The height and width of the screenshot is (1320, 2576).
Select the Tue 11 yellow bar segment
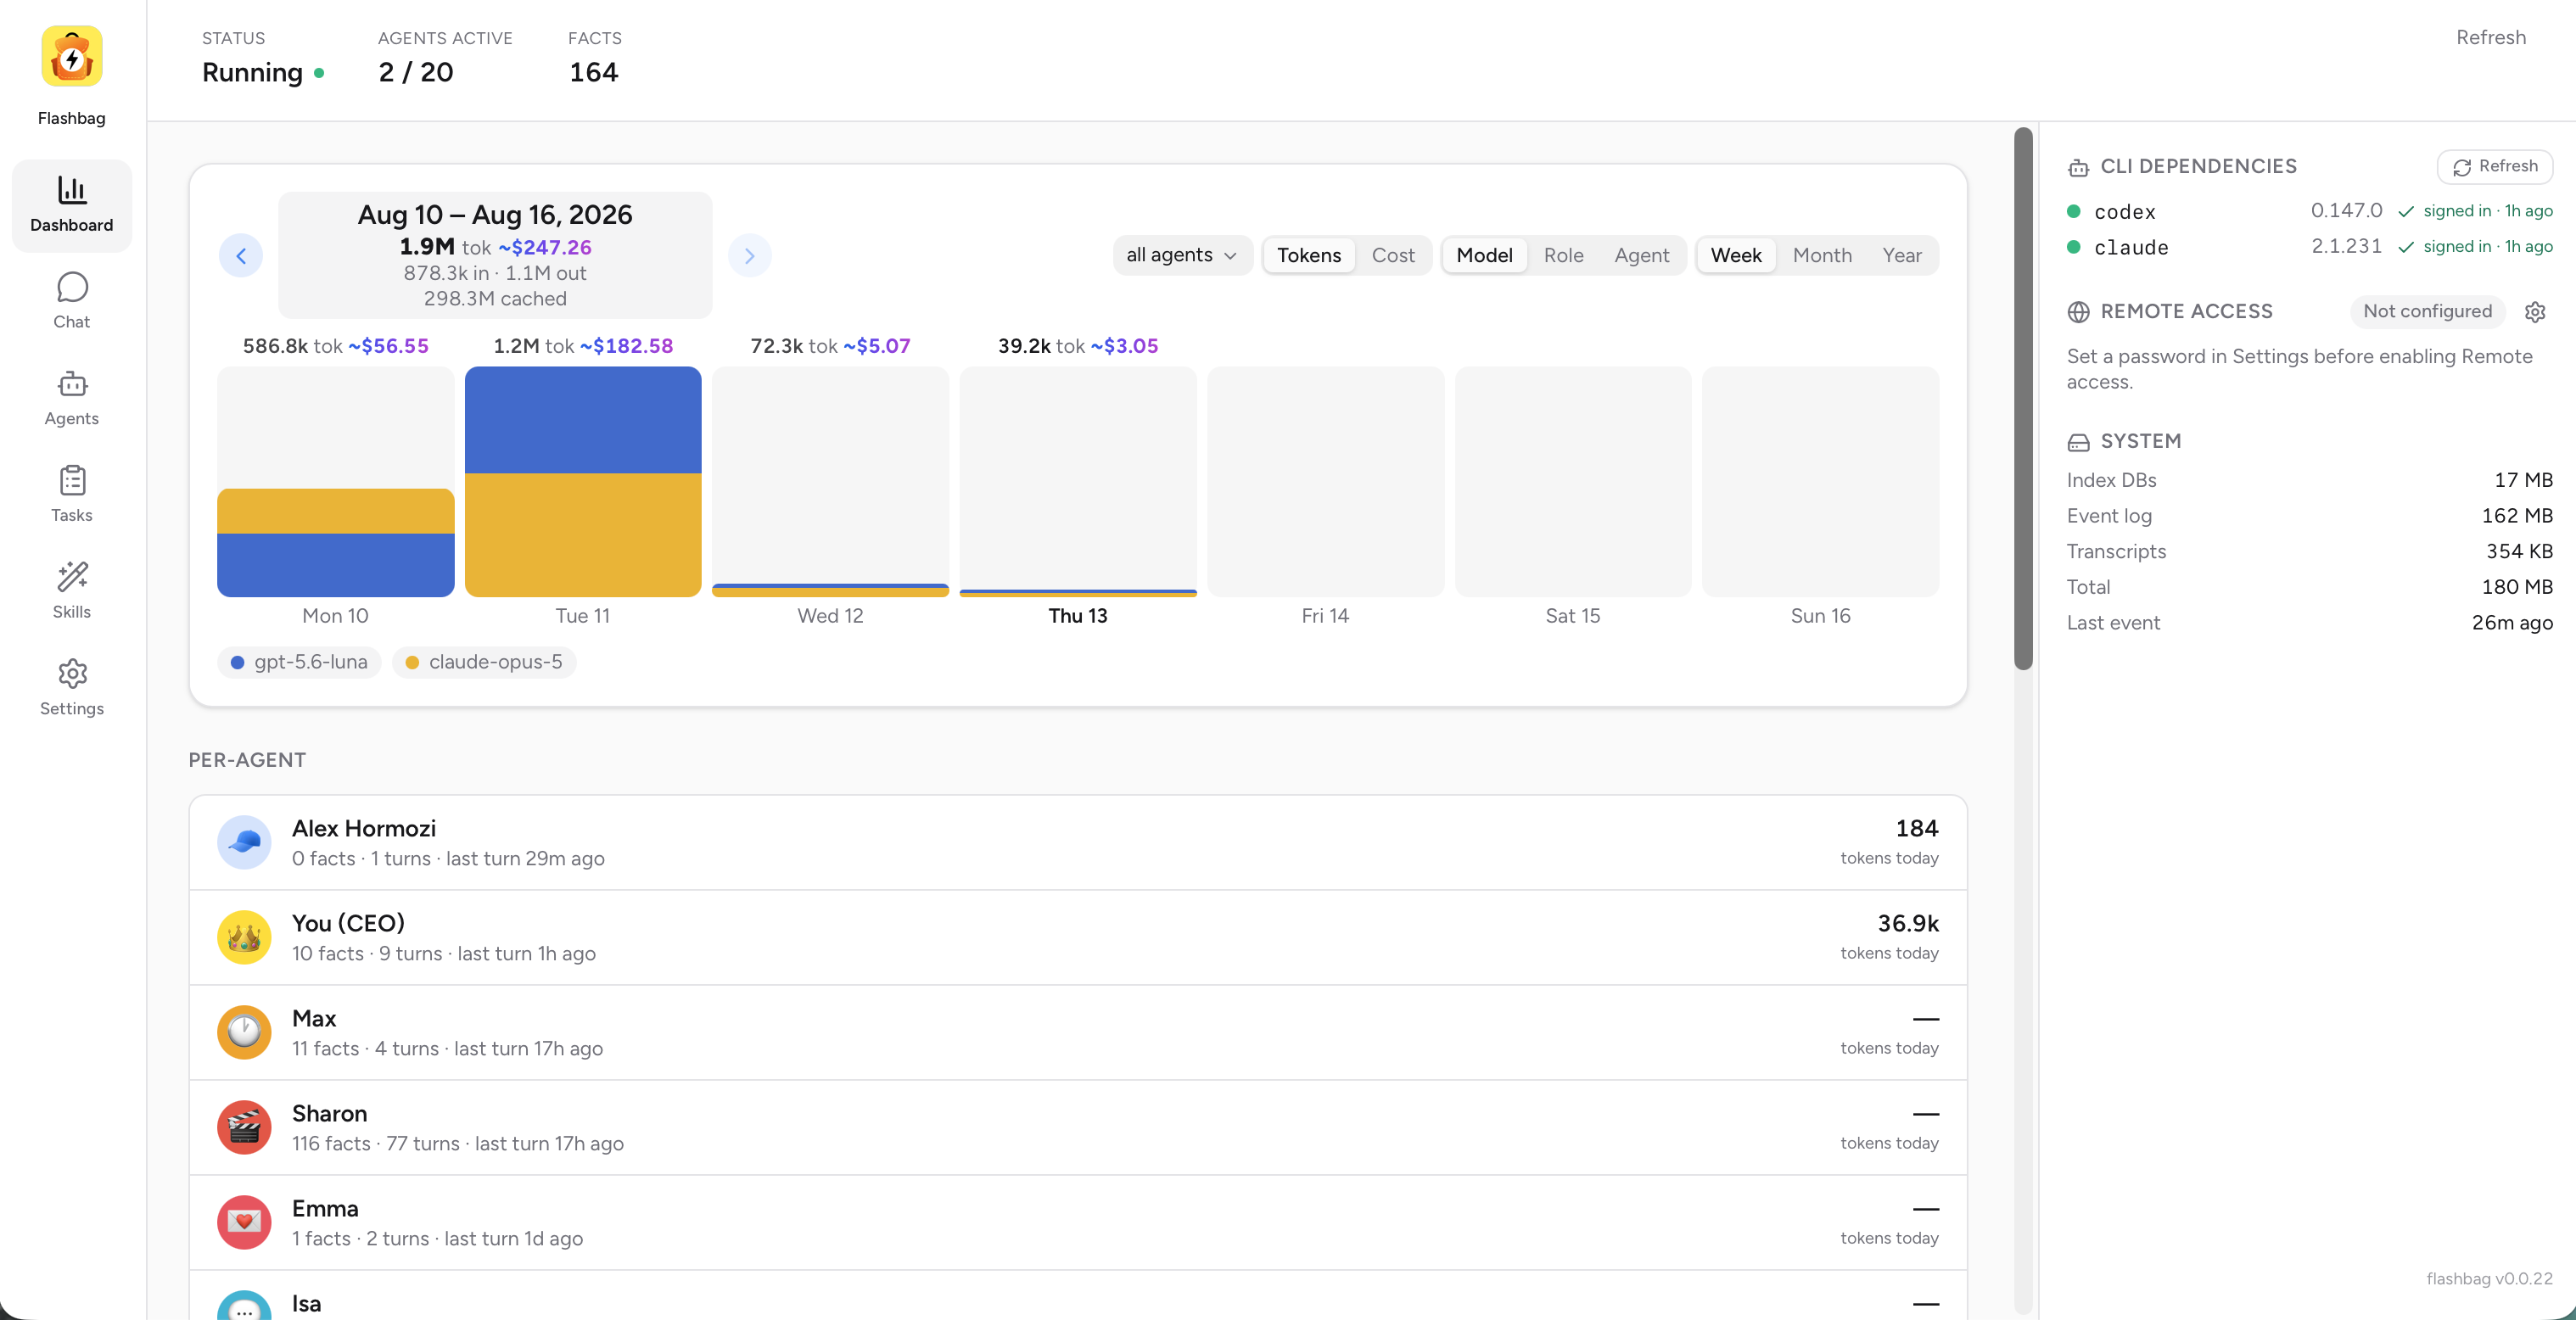tap(583, 535)
